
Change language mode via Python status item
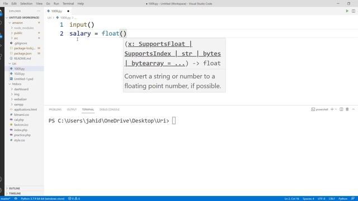tap(343, 199)
